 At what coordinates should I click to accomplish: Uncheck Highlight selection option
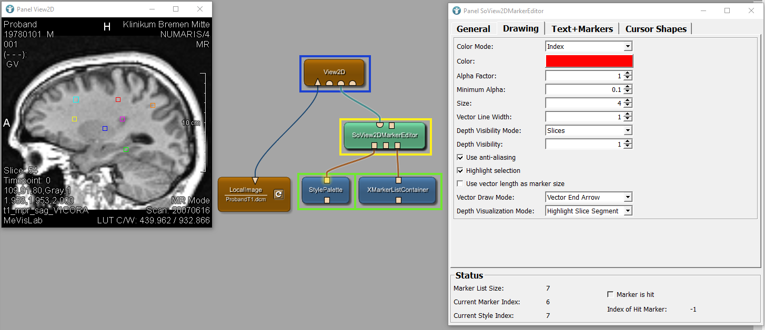coord(460,171)
